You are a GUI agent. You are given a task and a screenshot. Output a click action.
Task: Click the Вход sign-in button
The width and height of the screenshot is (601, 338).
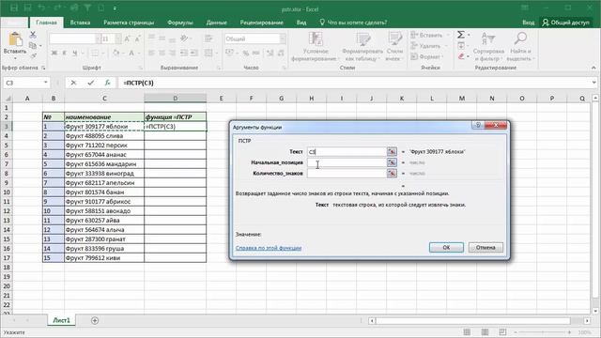(x=528, y=23)
